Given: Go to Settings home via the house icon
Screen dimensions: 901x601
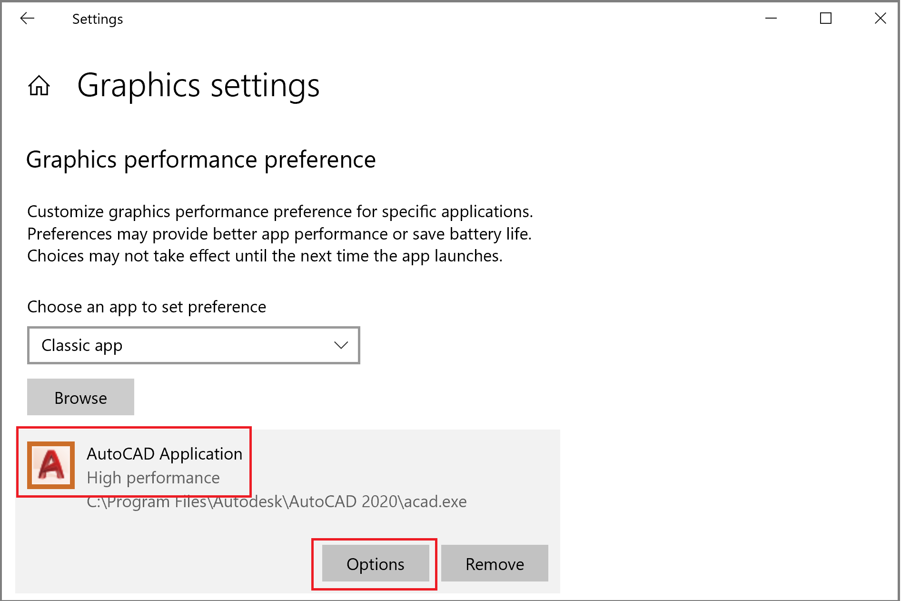Looking at the screenshot, I should pyautogui.click(x=39, y=86).
